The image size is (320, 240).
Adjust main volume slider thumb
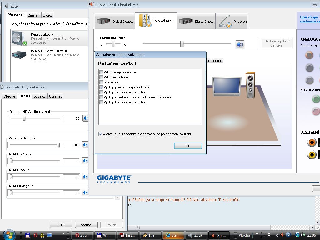tap(182, 44)
